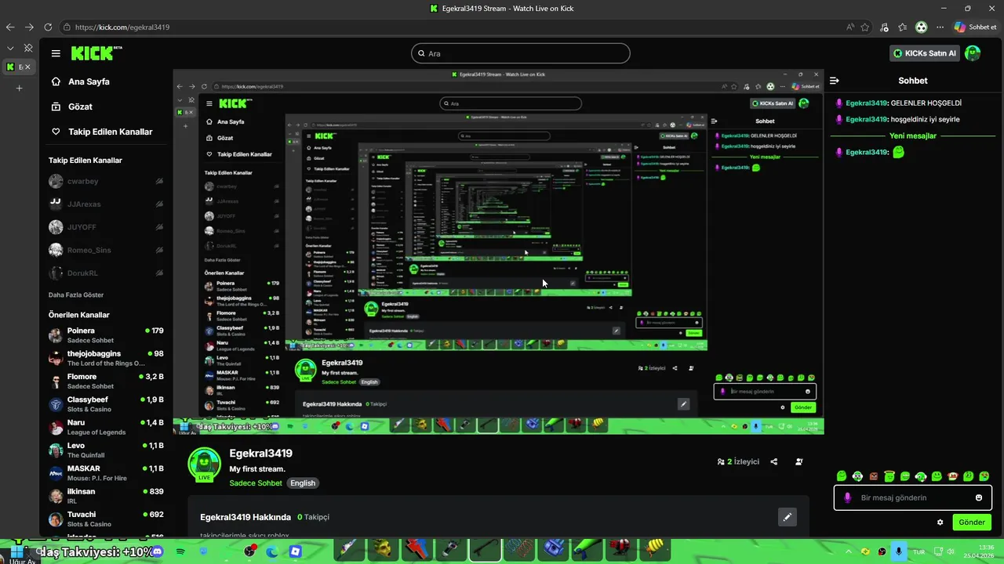Collapse the Sohbet chat panel
Viewport: 1004px width, 564px height.
click(835, 81)
